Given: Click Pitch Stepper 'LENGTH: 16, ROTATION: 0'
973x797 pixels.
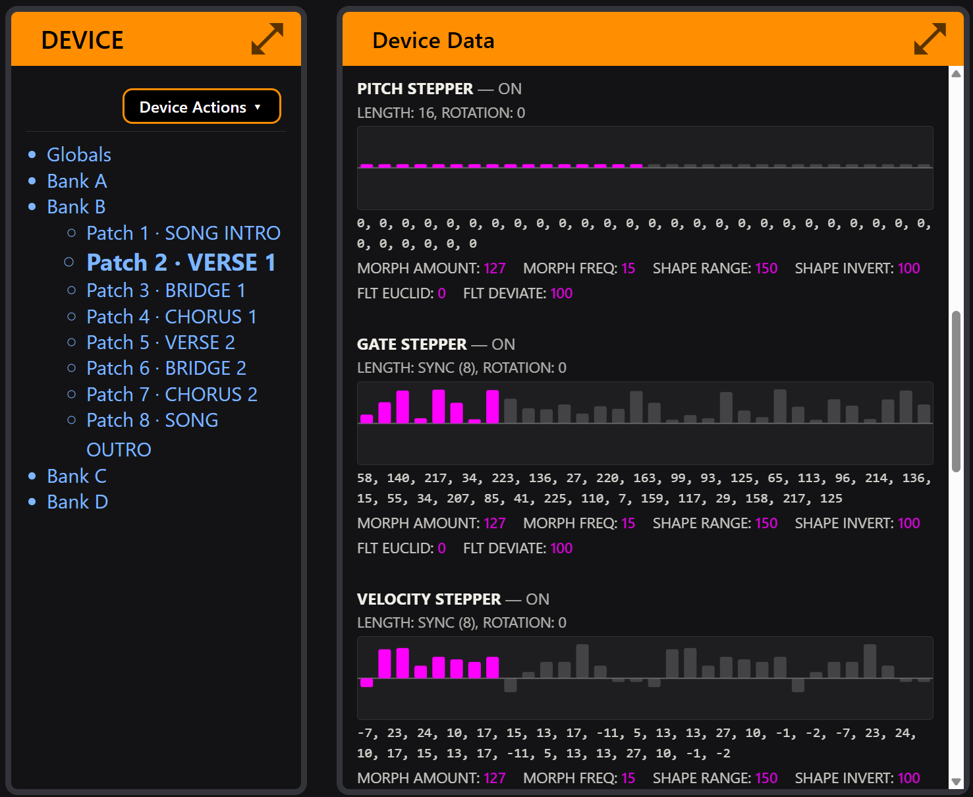Looking at the screenshot, I should tap(441, 113).
